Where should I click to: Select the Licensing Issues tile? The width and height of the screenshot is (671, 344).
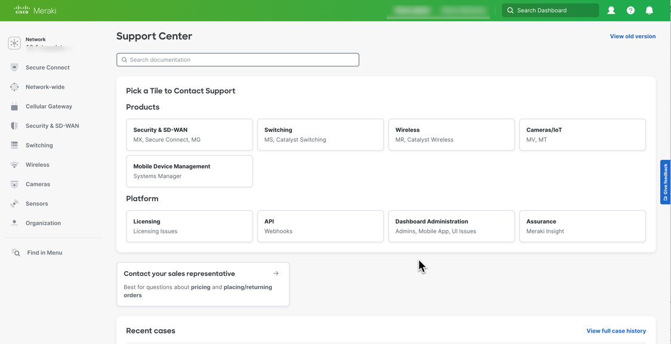tap(189, 226)
